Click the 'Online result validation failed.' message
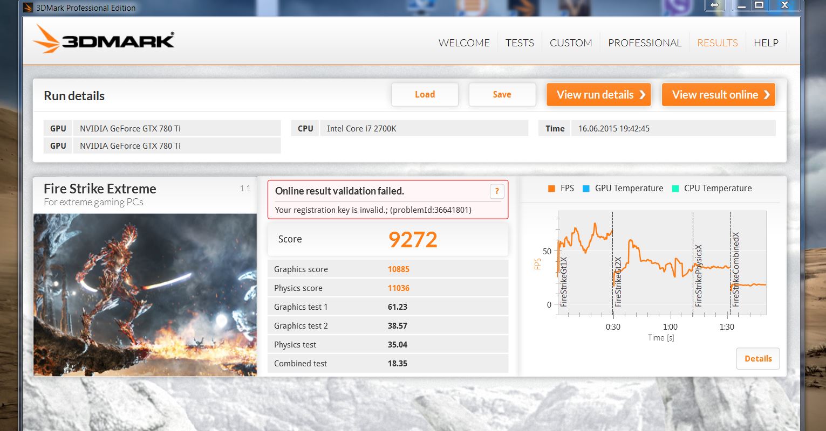826x431 pixels. (339, 191)
